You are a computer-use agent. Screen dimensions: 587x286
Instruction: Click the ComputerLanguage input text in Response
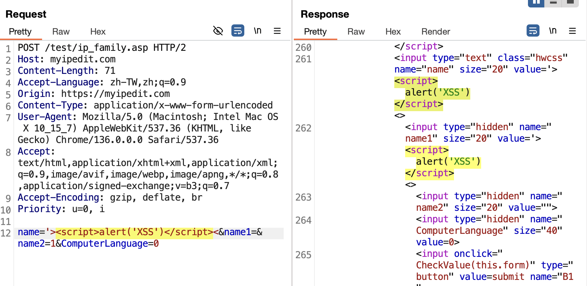[x=459, y=230]
